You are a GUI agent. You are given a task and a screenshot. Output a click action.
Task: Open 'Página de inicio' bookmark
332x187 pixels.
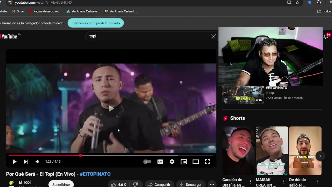click(45, 11)
